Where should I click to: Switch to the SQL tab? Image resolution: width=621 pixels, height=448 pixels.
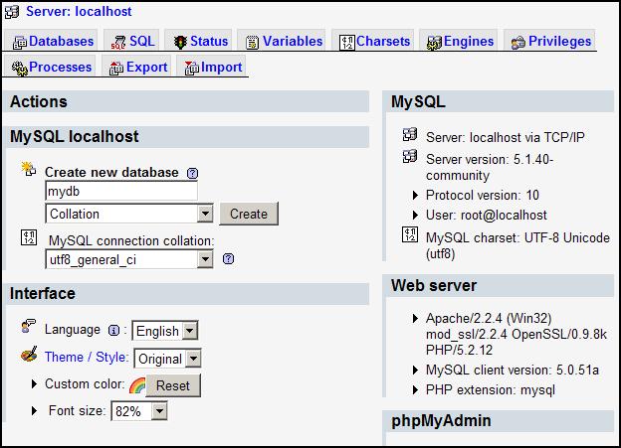pos(132,41)
